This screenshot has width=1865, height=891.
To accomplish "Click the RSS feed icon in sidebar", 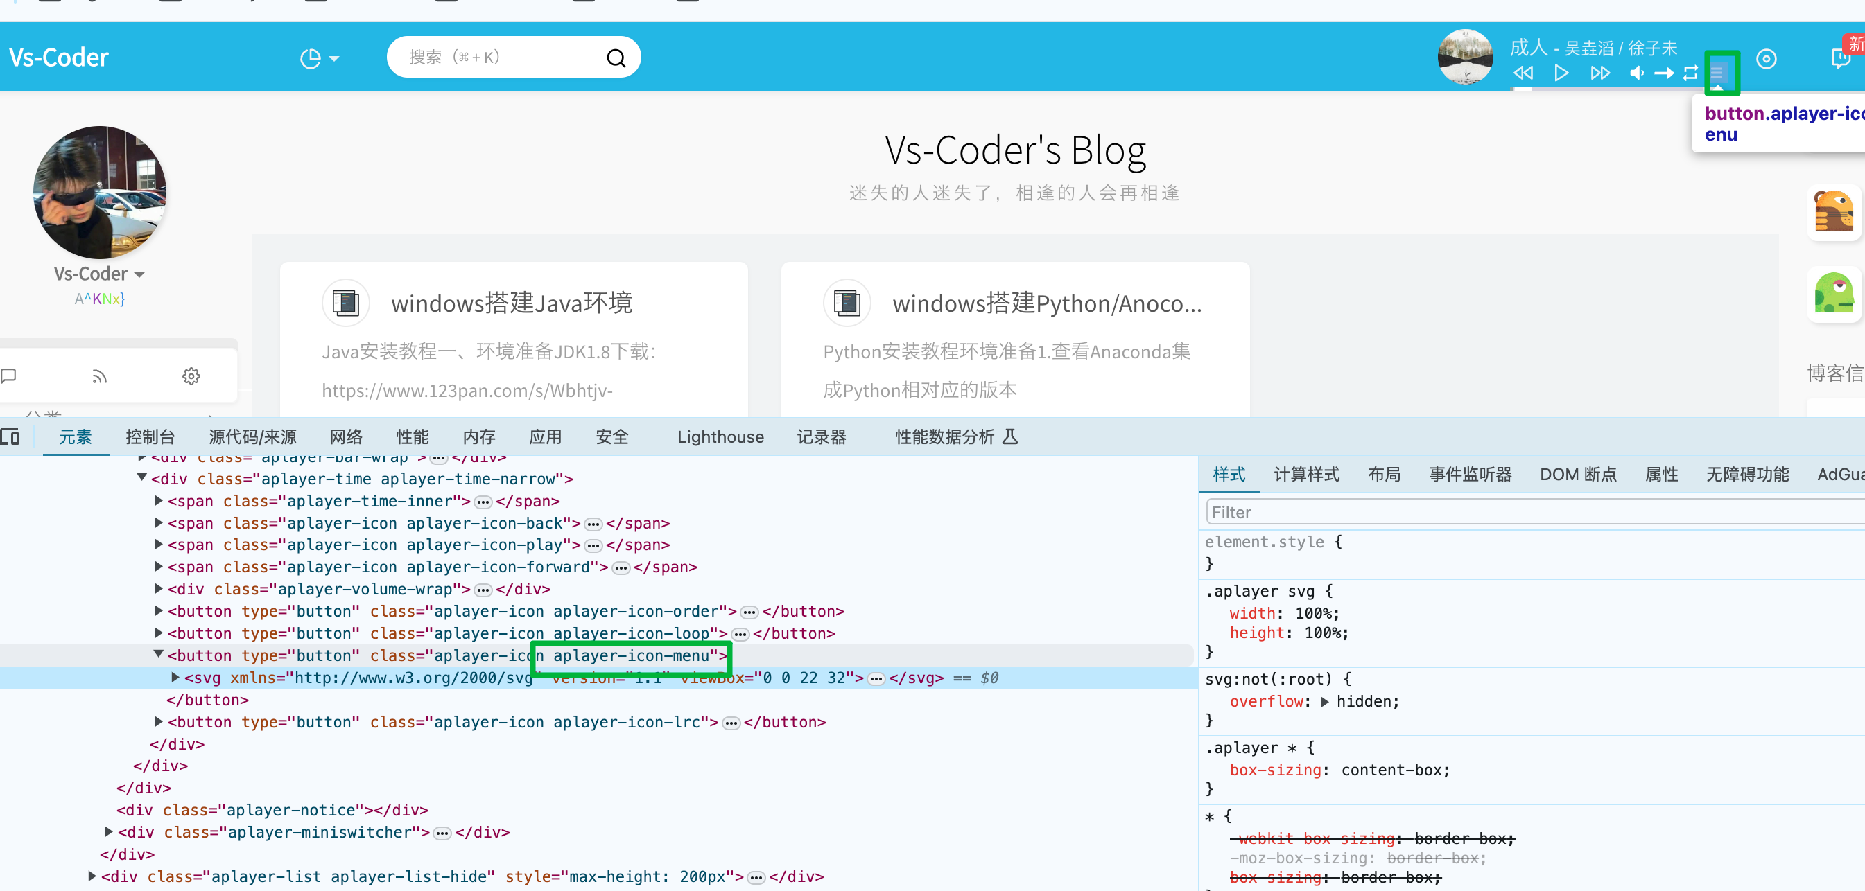I will pyautogui.click(x=99, y=376).
